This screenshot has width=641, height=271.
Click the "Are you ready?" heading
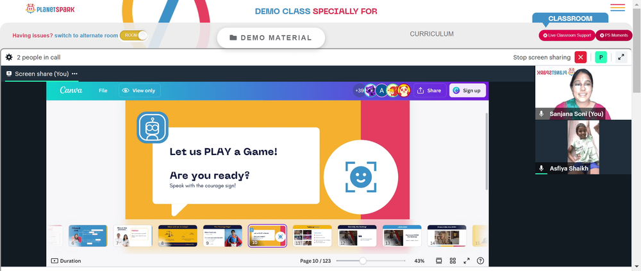pyautogui.click(x=210, y=176)
